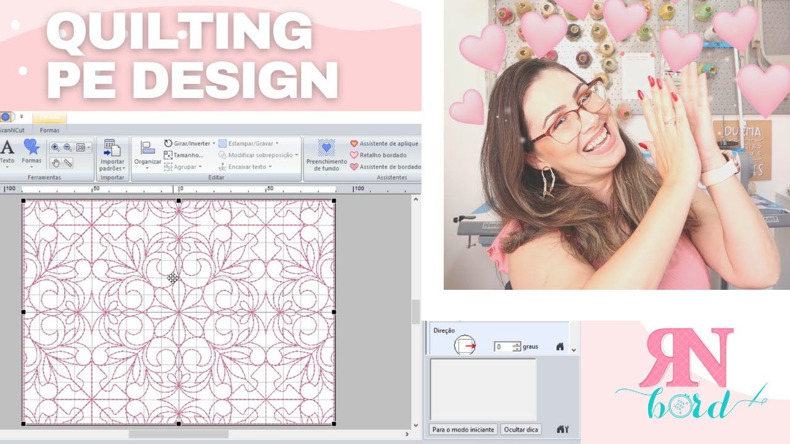Click the graus stepper down arrow
This screenshot has height=444, width=790.
point(517,350)
